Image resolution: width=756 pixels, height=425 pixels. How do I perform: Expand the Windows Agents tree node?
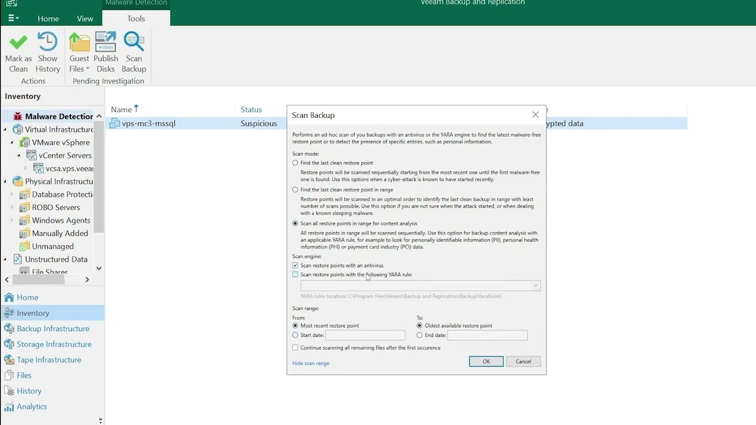click(12, 220)
